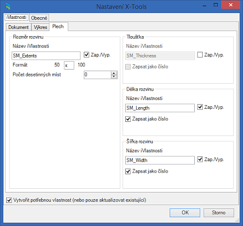Toggle Zap./Vyp. for SM_Extents property

click(86, 55)
